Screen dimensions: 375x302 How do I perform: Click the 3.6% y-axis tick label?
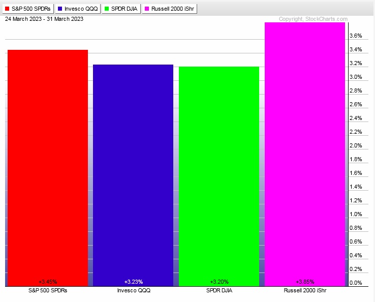pos(356,36)
